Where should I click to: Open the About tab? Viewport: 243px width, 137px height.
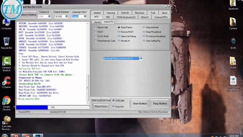coord(164,13)
